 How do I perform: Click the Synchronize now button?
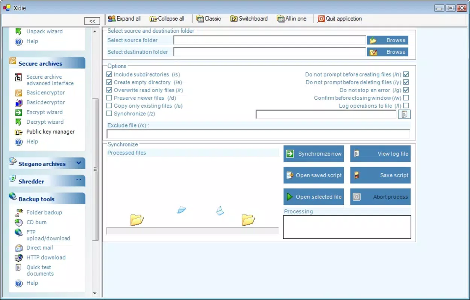[x=314, y=154]
